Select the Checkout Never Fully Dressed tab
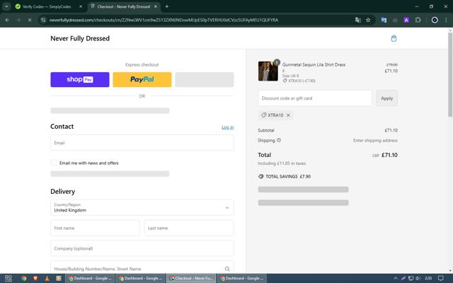 point(124,6)
